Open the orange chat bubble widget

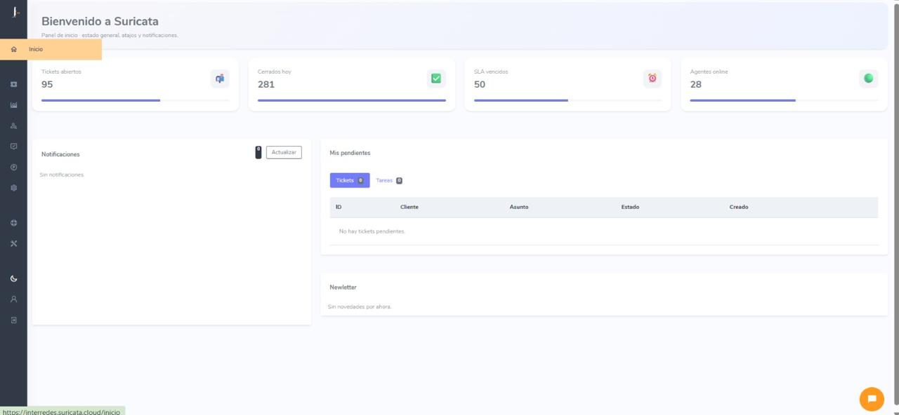click(872, 399)
